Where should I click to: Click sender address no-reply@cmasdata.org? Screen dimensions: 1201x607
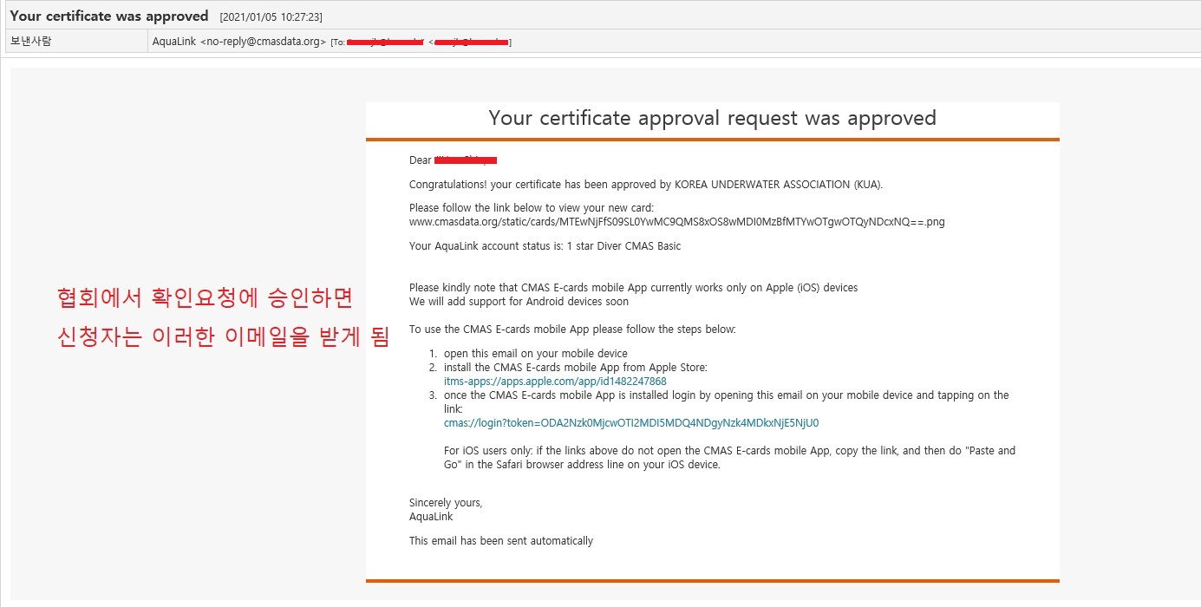(263, 42)
